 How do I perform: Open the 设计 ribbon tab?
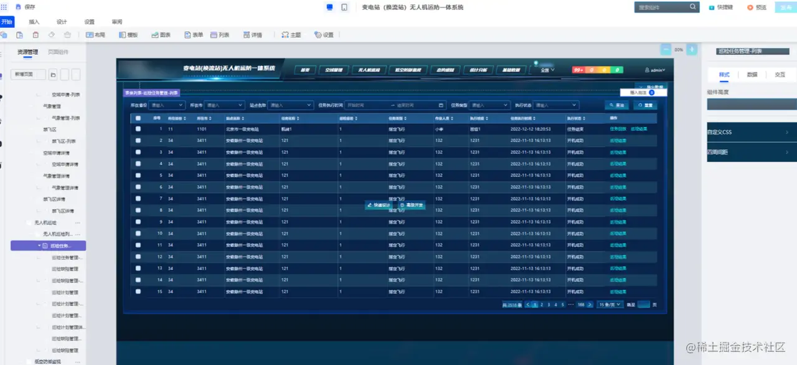point(62,22)
